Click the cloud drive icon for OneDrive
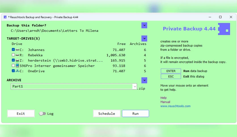This screenshot has height=137, width=237. coord(17,71)
